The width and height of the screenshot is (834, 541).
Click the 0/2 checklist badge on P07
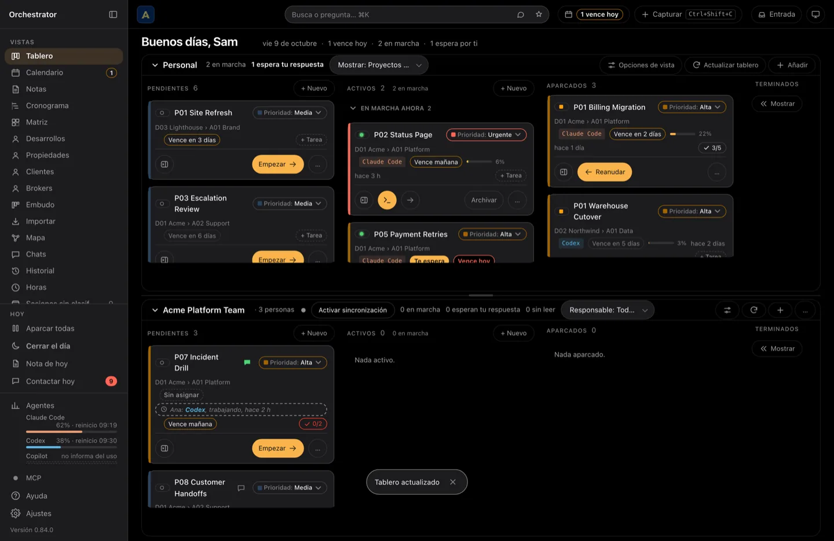point(313,424)
